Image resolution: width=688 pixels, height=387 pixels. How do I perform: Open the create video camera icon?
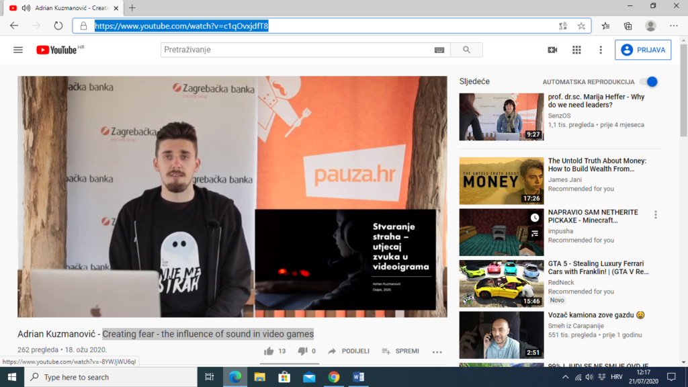552,50
